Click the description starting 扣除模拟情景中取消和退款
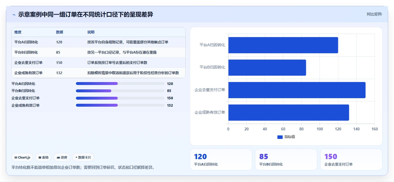 click(133, 73)
